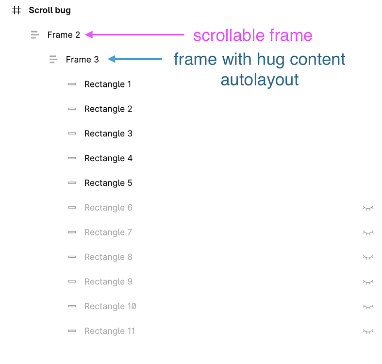Click the rectangle icon beside Rectangle 5

click(x=72, y=183)
